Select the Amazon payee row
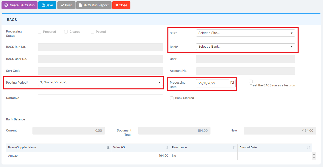Image resolution: width=323 pixels, height=167 pixels. [x=159, y=156]
